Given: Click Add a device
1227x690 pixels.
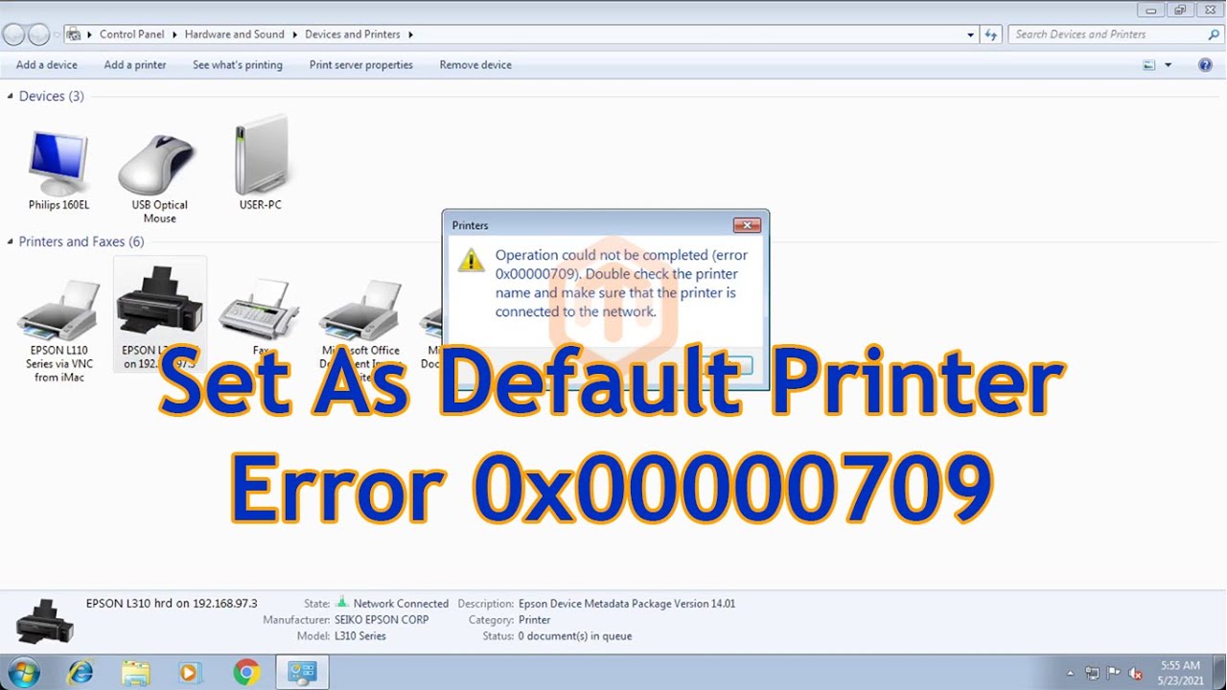Looking at the screenshot, I should click(47, 65).
